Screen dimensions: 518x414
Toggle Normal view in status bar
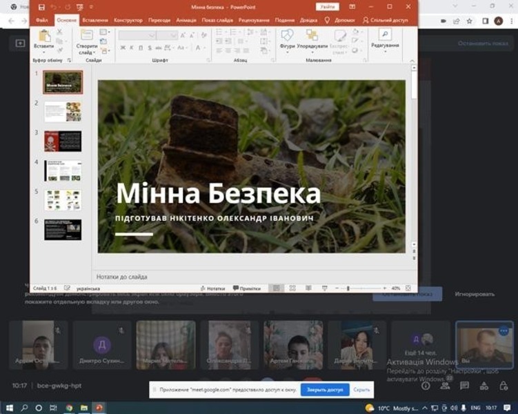[276, 288]
